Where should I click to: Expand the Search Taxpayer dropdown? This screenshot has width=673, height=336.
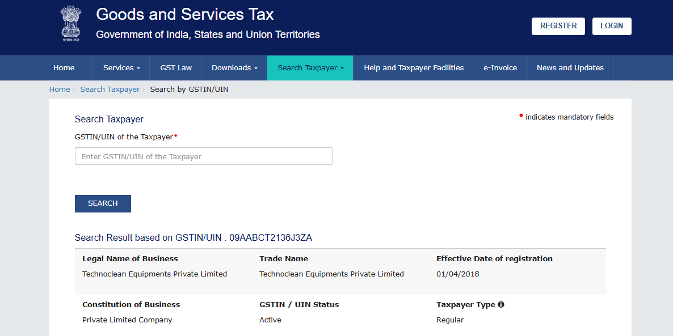tap(310, 68)
